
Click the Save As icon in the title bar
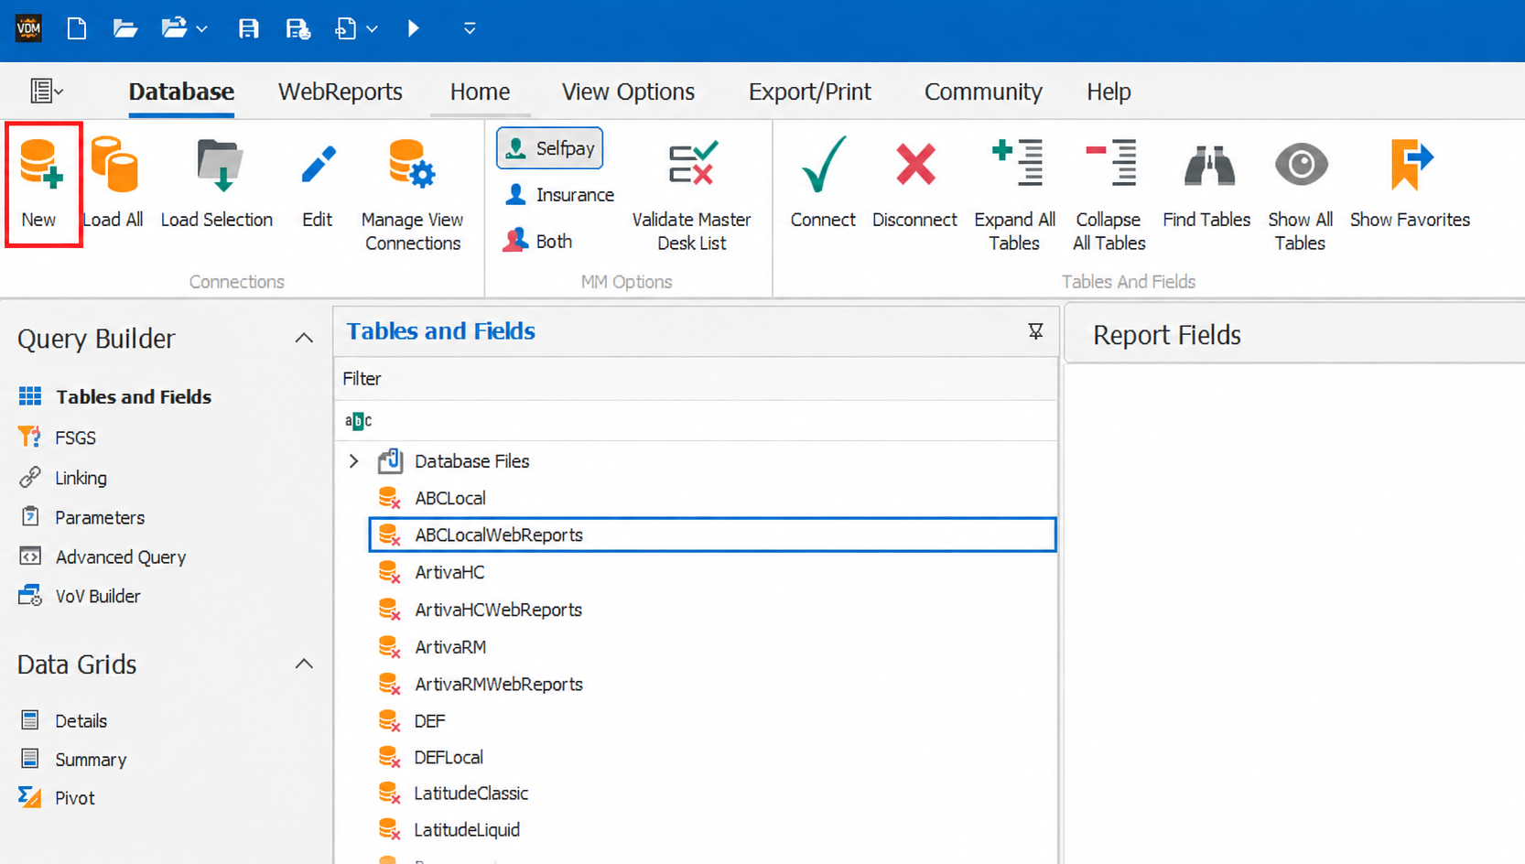click(x=297, y=28)
